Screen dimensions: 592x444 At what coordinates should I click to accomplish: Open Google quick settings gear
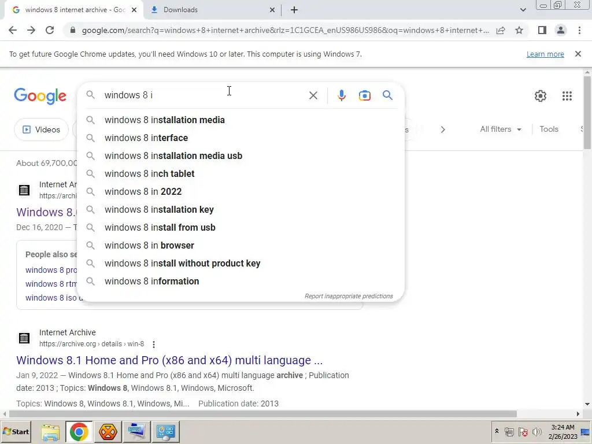(x=541, y=96)
